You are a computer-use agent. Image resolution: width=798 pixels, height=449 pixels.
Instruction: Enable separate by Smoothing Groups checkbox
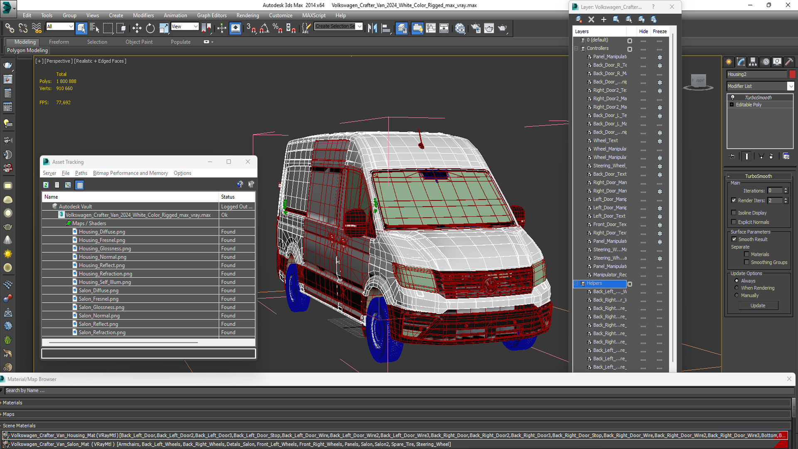pos(746,262)
